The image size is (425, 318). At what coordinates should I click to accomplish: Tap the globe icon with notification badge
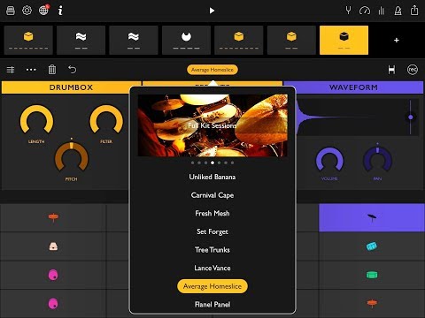click(44, 10)
